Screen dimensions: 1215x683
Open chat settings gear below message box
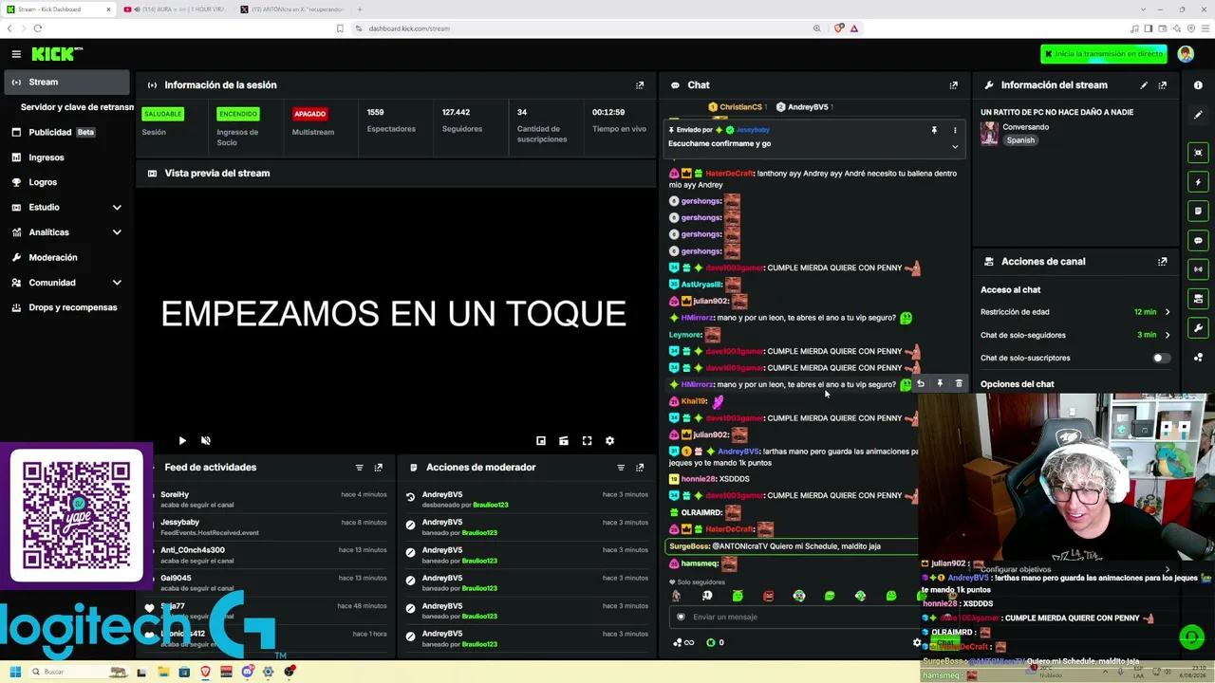pos(917,643)
